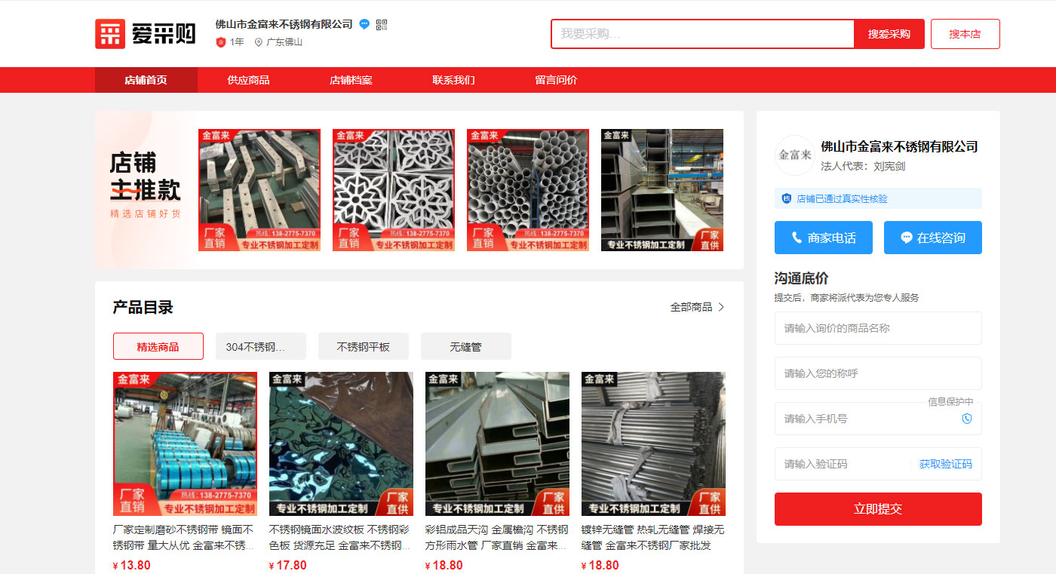1056x574 pixels.
Task: Click the location pin icon near 广东佛山
Action: pos(259,42)
